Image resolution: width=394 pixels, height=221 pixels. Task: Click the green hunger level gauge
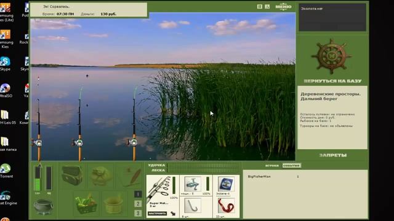(x=37, y=179)
